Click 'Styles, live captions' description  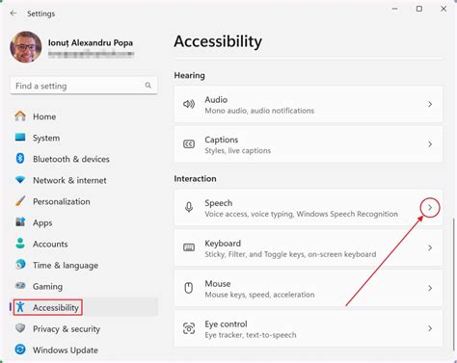(x=238, y=150)
